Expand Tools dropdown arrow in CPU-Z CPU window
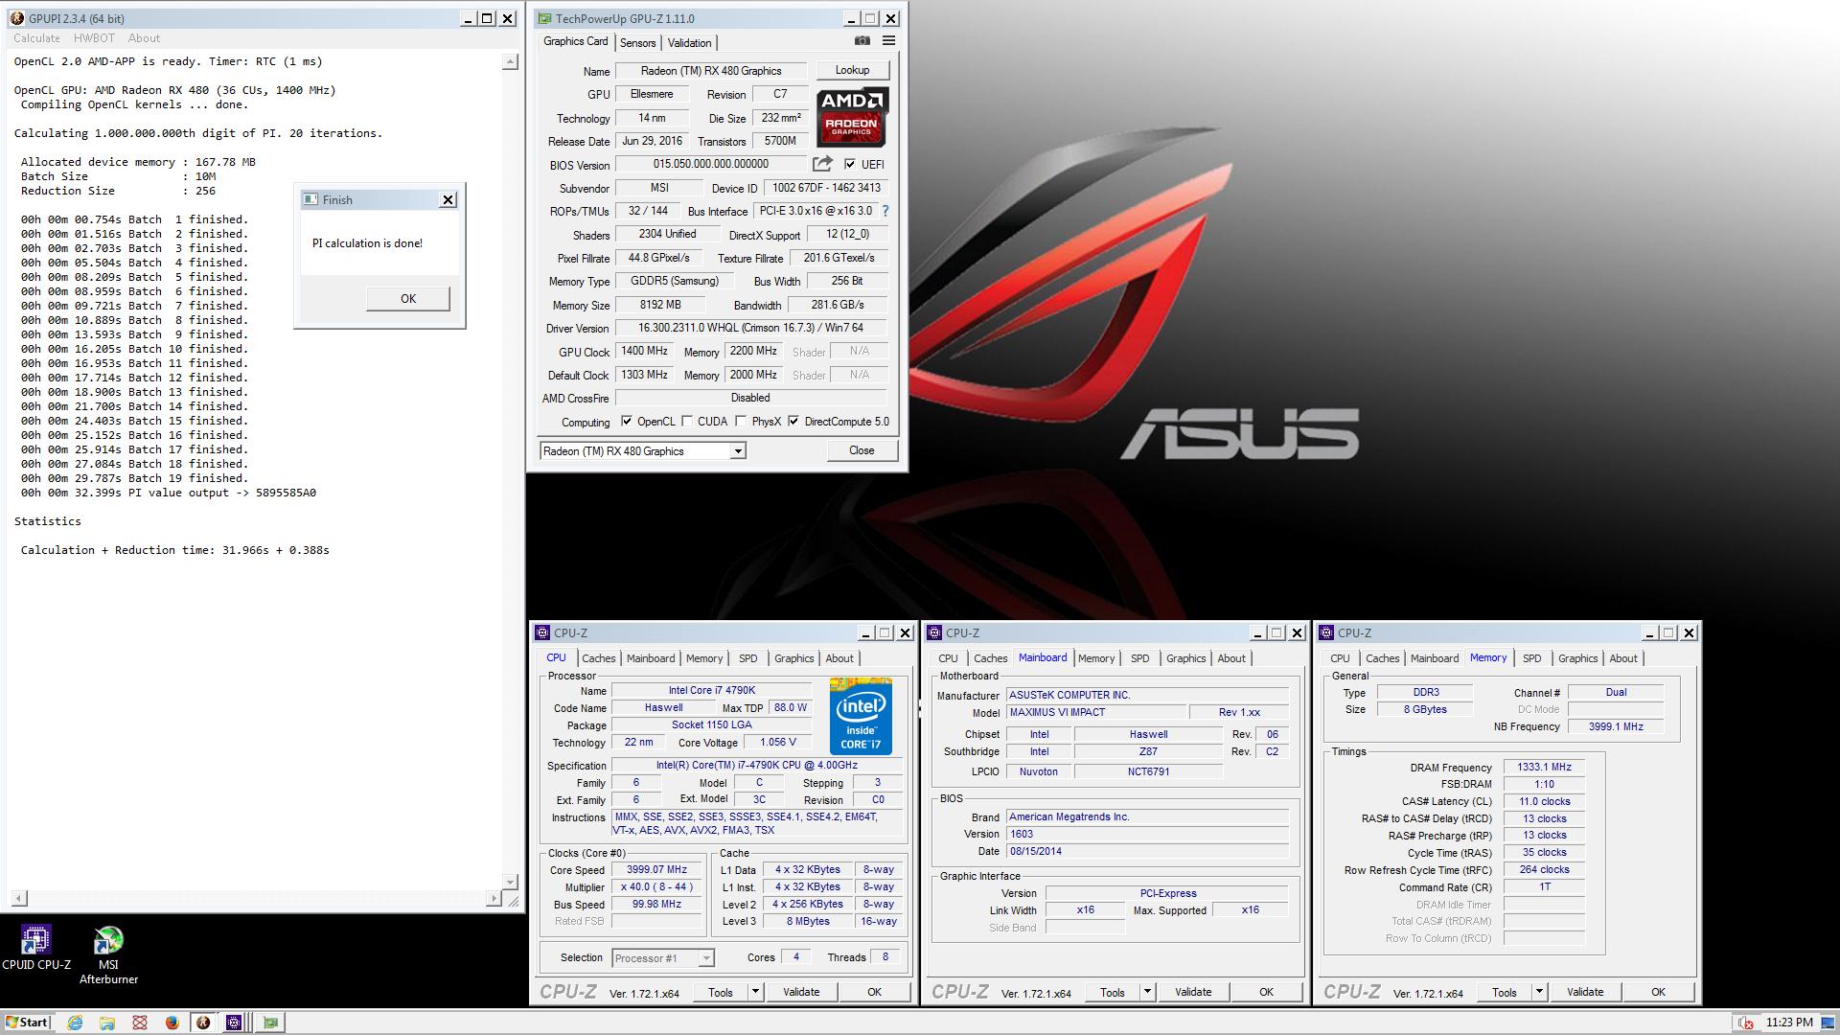This screenshot has width=1840, height=1035. [755, 992]
